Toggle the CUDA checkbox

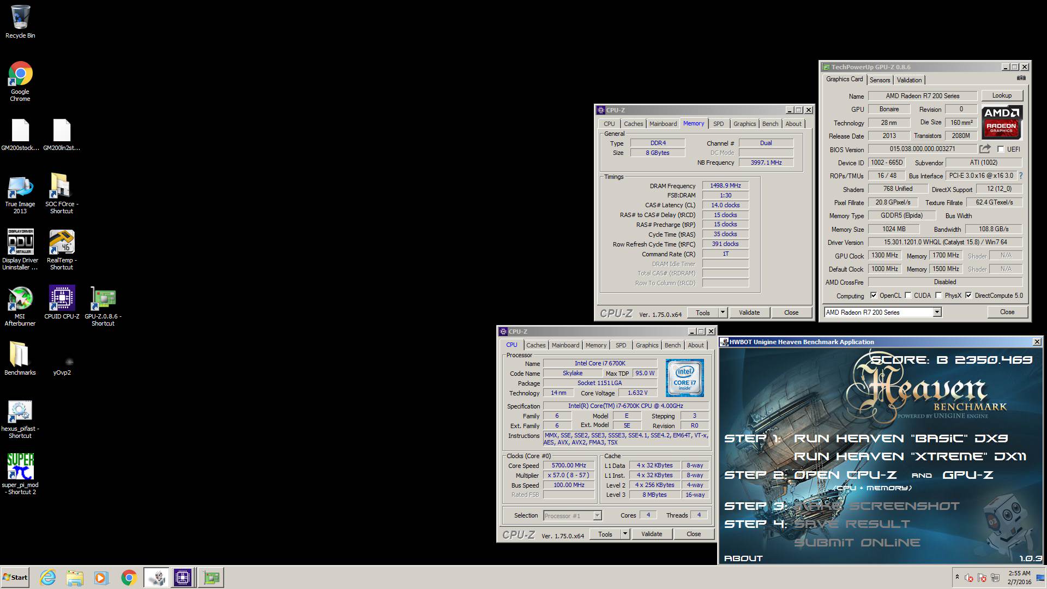[908, 295]
